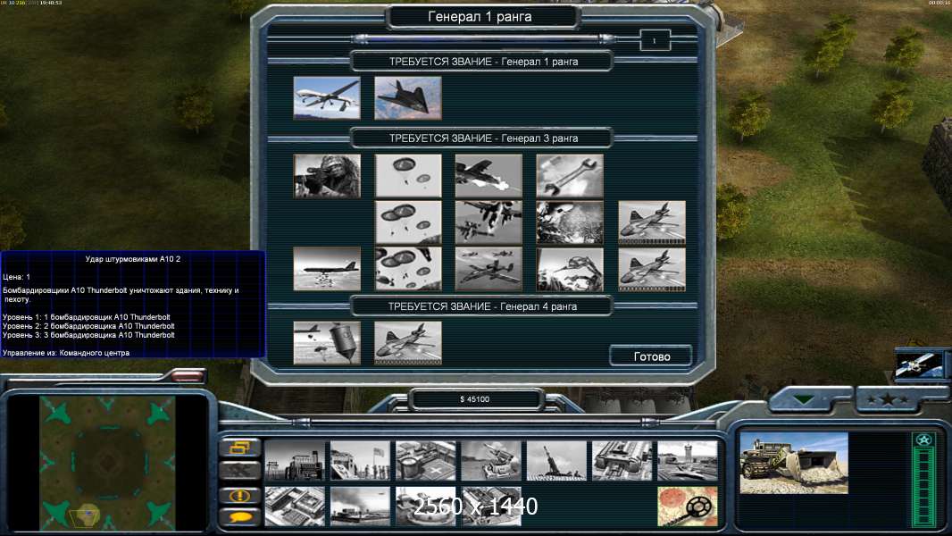Choose the wrench emergency repair icon

tap(570, 176)
